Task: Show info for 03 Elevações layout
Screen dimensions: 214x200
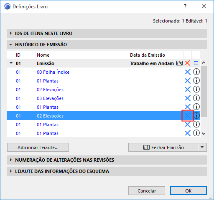Action: 196,98
